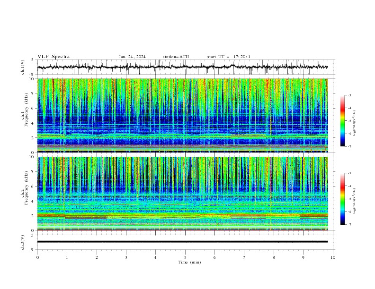Image resolution: width=375 pixels, height=289 pixels.
Task: Click the ch.2 spectrogram plot
Action: [x=183, y=194]
